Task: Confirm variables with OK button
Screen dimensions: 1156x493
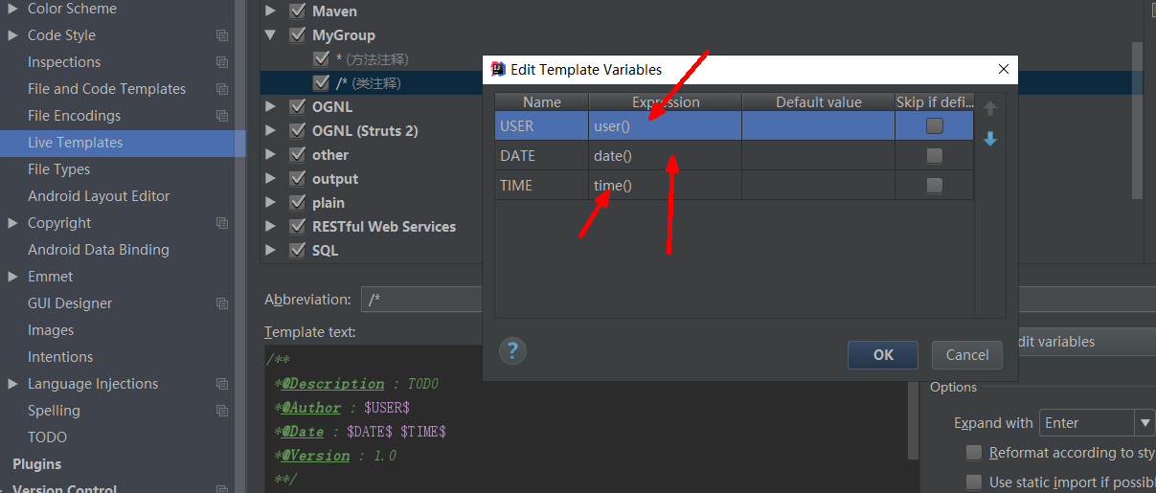Action: pos(883,355)
